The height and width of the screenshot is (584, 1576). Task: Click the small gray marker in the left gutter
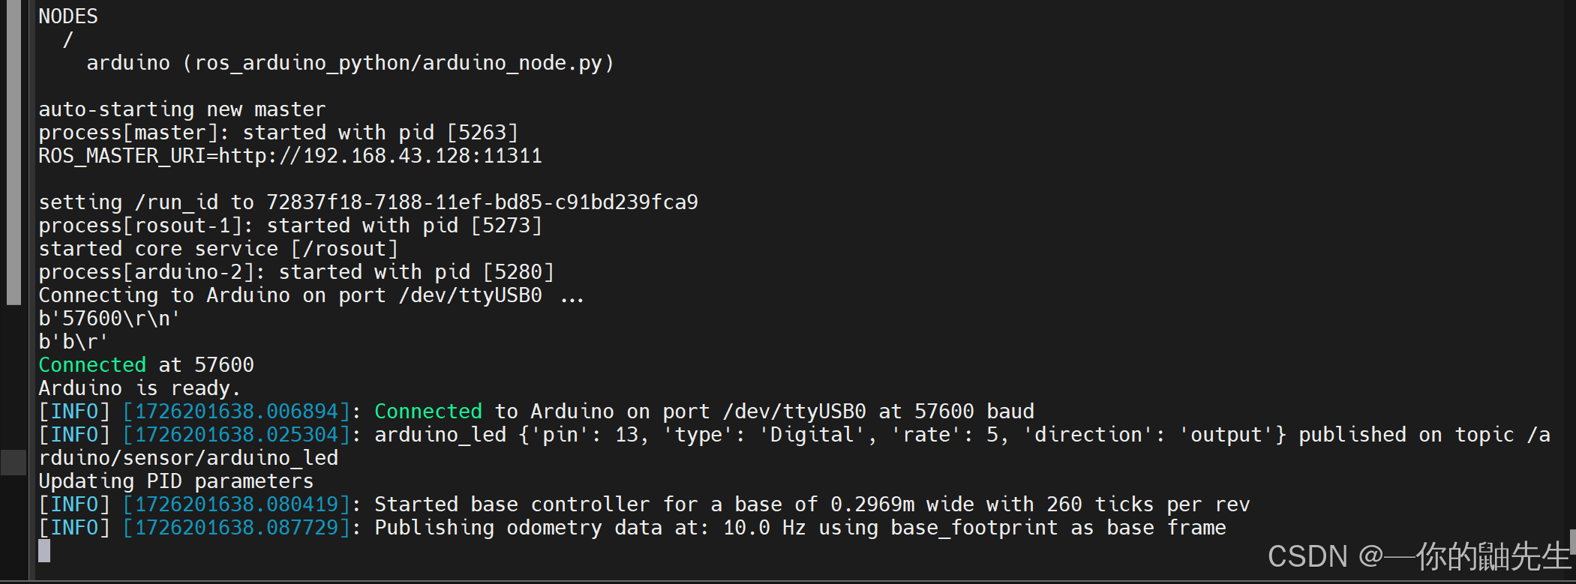(14, 463)
